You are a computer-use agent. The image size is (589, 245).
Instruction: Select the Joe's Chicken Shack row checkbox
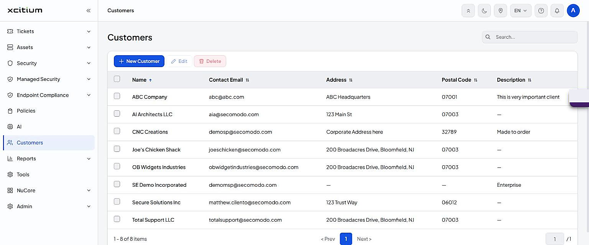pyautogui.click(x=117, y=149)
